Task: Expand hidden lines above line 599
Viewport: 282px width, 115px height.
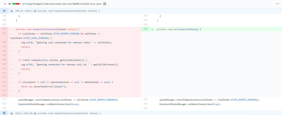Action: (4, 11)
